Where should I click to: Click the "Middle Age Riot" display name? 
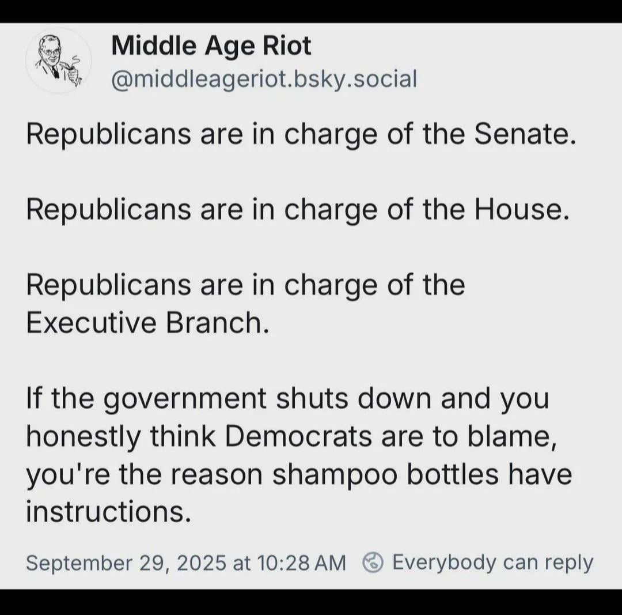[x=211, y=46]
